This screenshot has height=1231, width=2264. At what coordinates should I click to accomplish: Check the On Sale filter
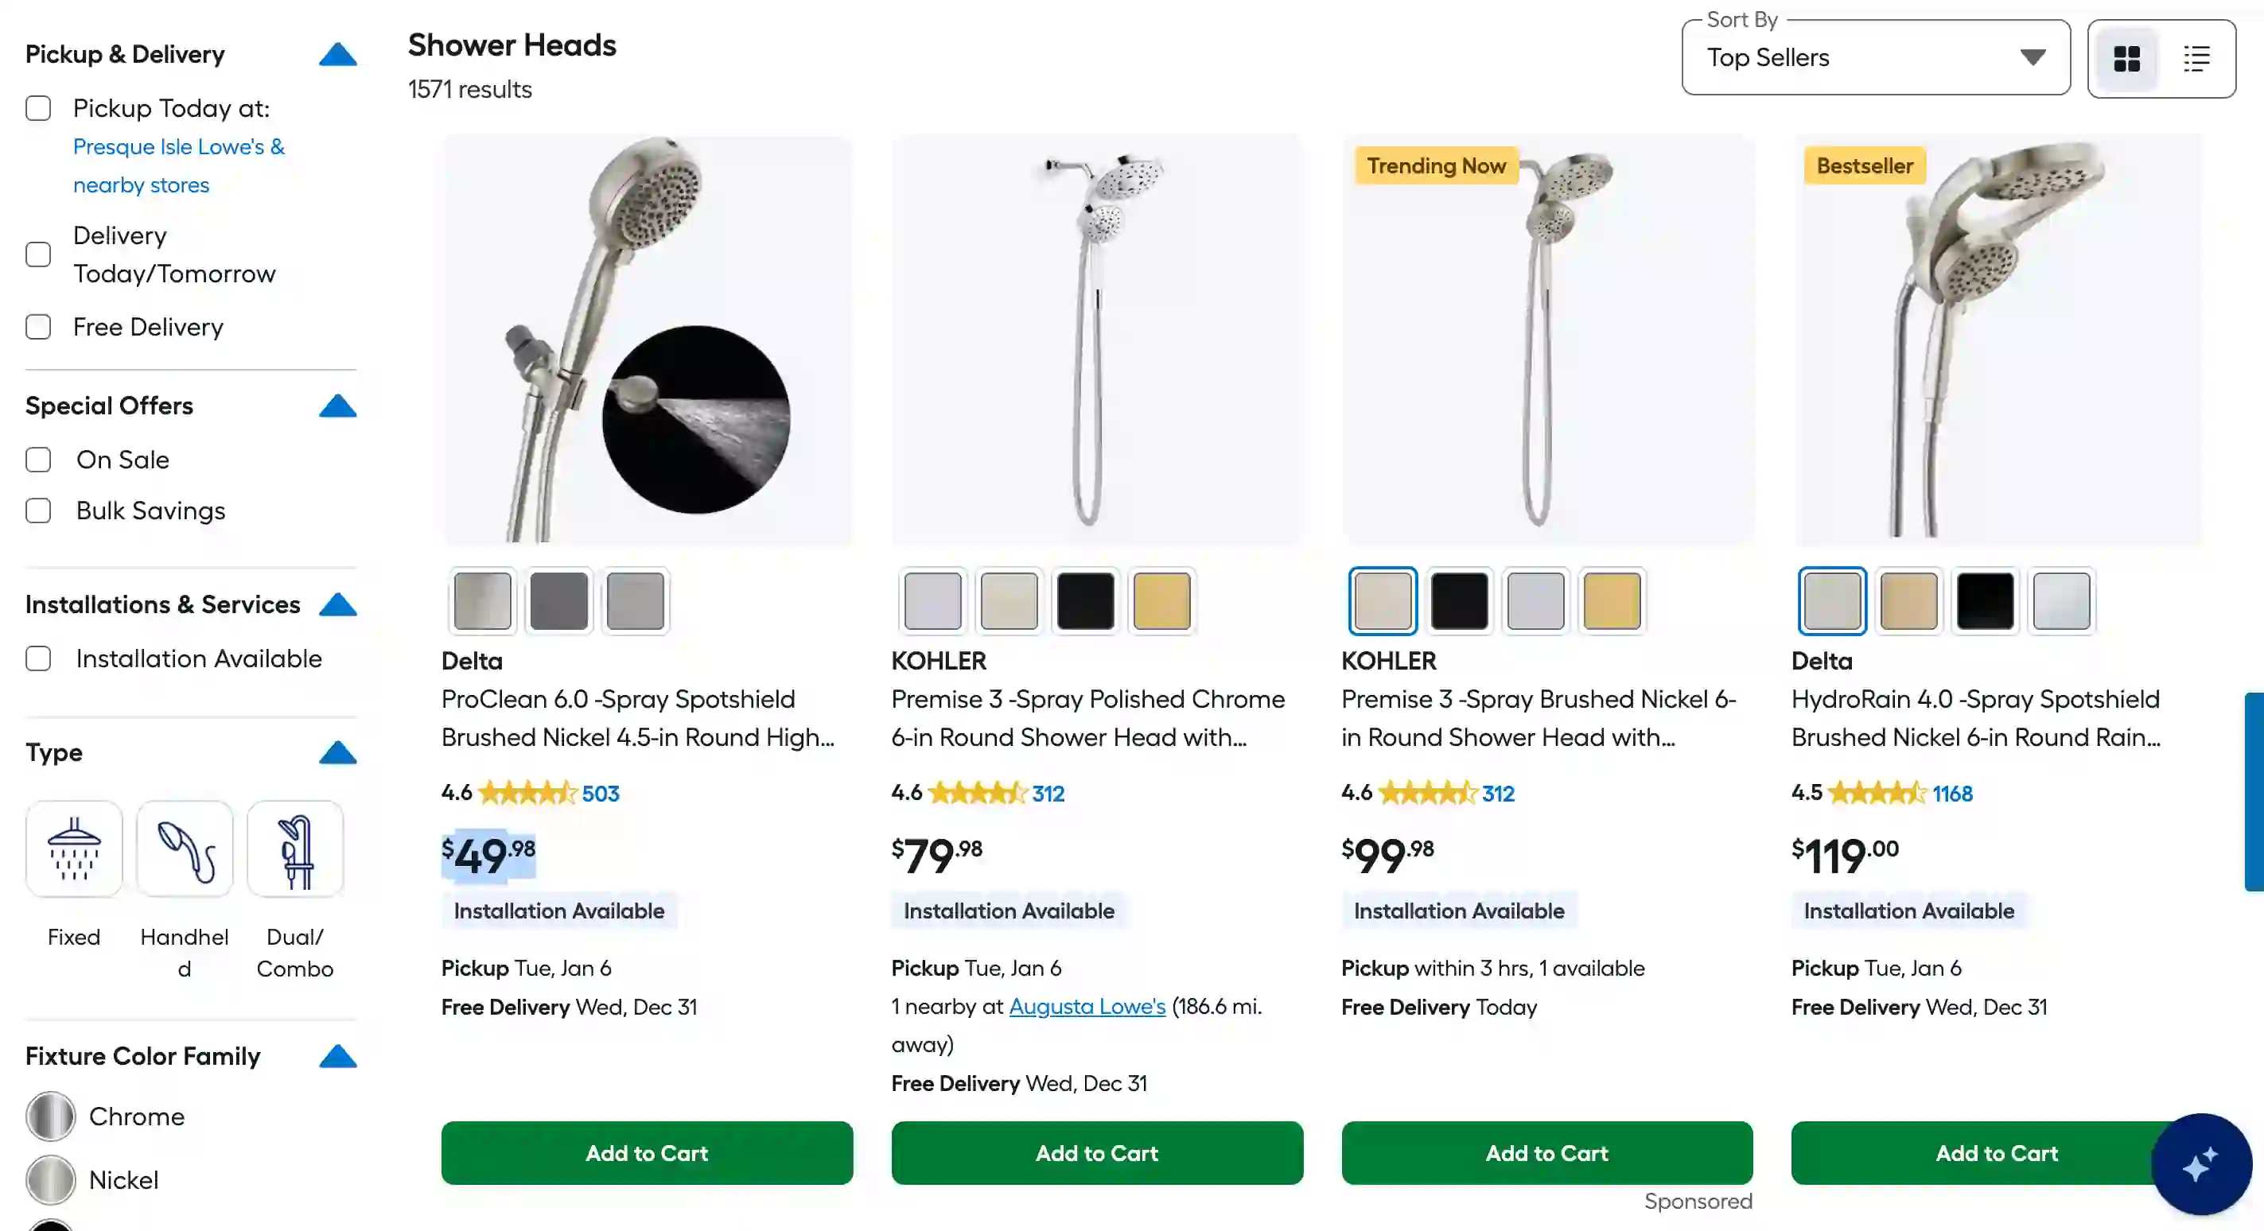click(x=39, y=460)
